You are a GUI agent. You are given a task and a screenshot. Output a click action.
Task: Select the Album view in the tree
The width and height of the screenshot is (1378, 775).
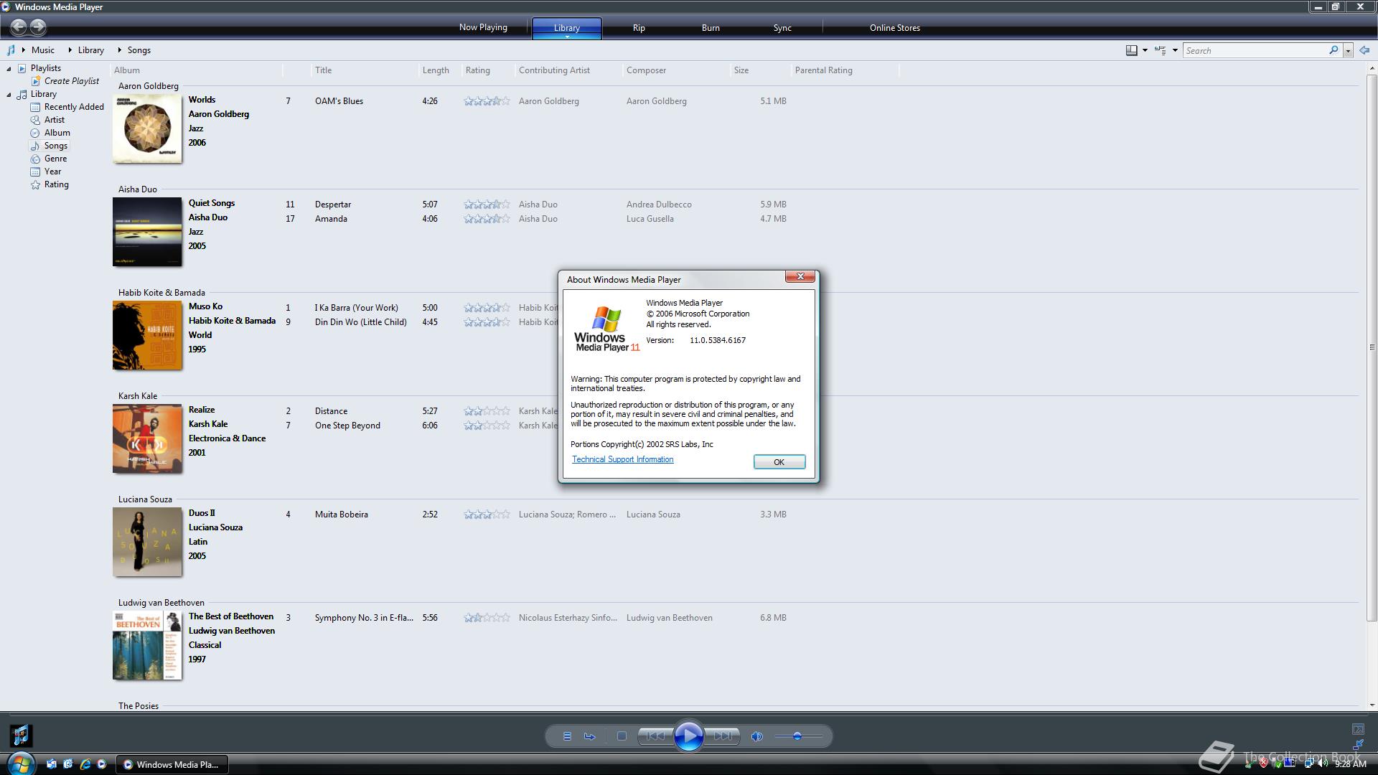[57, 133]
